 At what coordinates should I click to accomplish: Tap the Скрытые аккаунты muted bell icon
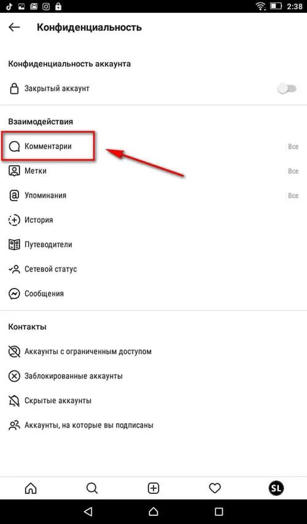(14, 401)
